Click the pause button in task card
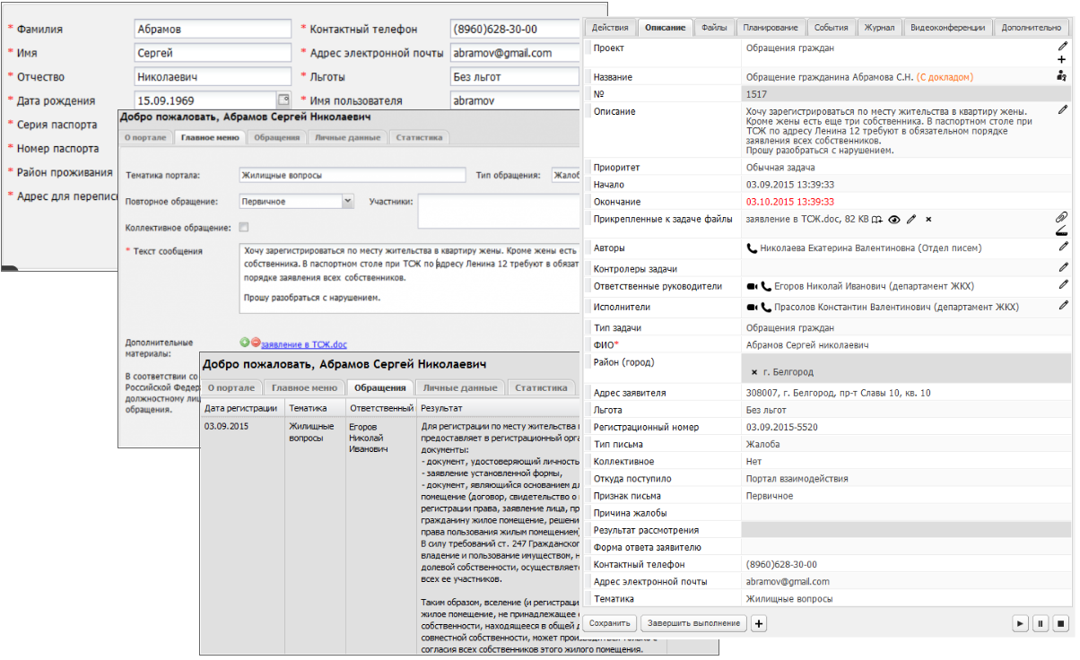 click(1041, 623)
